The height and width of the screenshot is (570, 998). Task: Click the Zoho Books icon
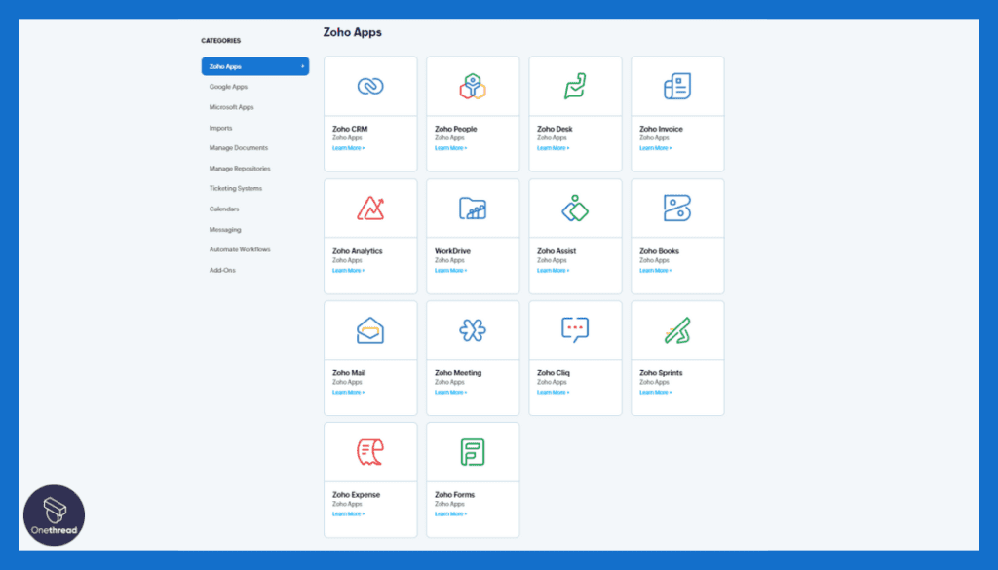click(677, 208)
